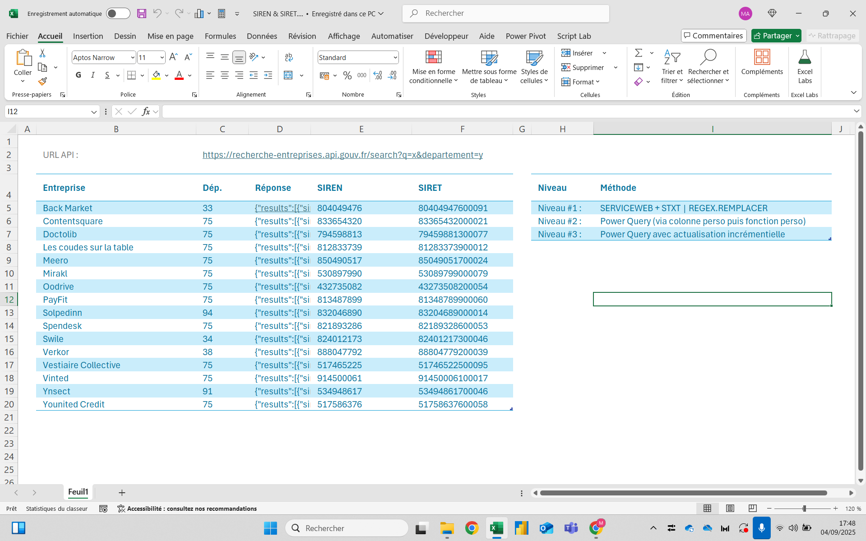Click the Percent style icon

click(347, 75)
